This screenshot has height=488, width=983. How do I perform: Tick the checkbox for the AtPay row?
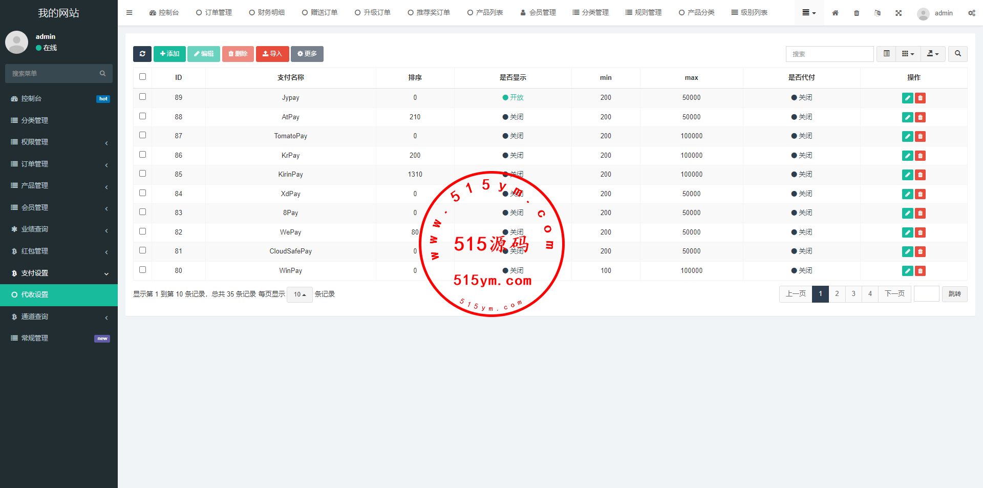click(x=142, y=116)
